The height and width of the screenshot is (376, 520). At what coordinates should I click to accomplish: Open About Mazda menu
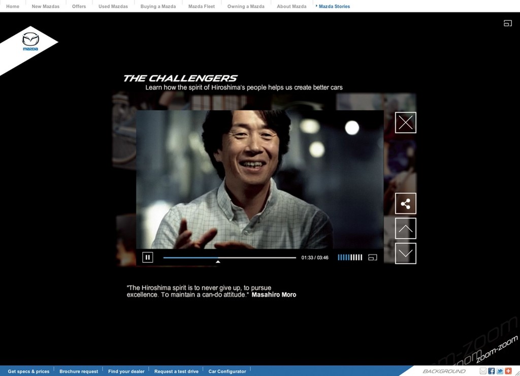[291, 6]
